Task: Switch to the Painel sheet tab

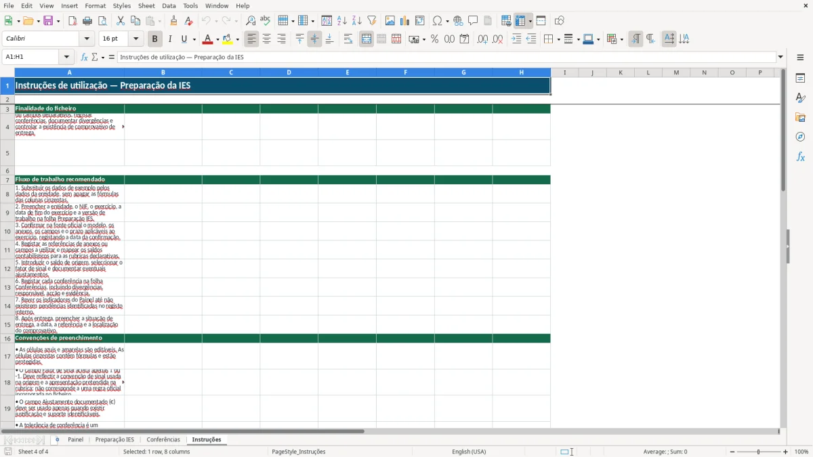Action: pyautogui.click(x=76, y=440)
